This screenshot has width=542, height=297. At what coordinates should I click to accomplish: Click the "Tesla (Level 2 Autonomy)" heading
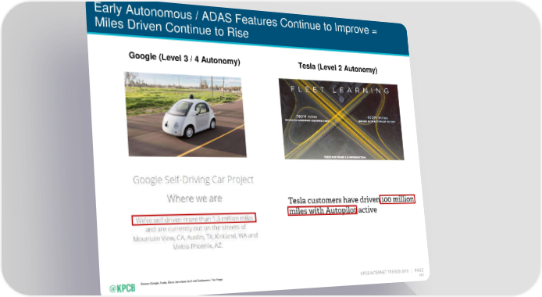click(337, 68)
